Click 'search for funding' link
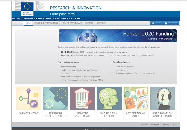This screenshot has width=187, height=130. (69, 67)
